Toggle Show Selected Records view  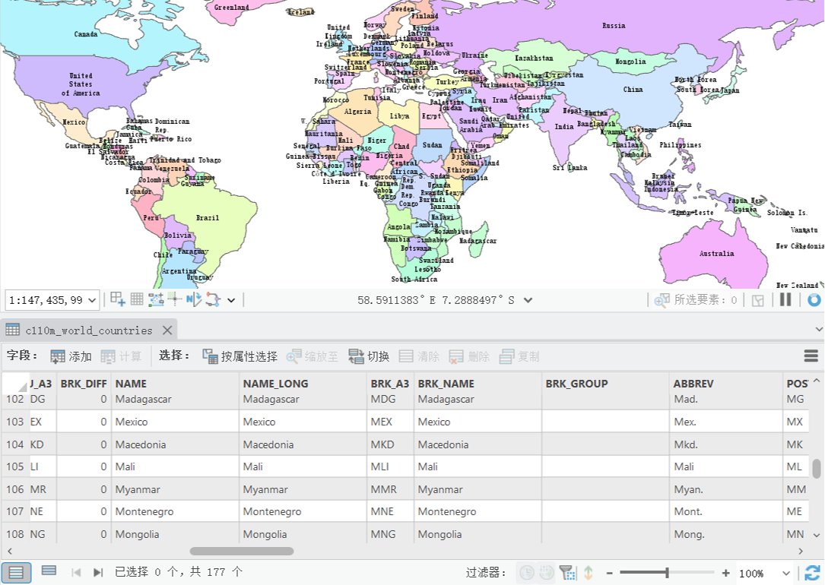click(49, 571)
